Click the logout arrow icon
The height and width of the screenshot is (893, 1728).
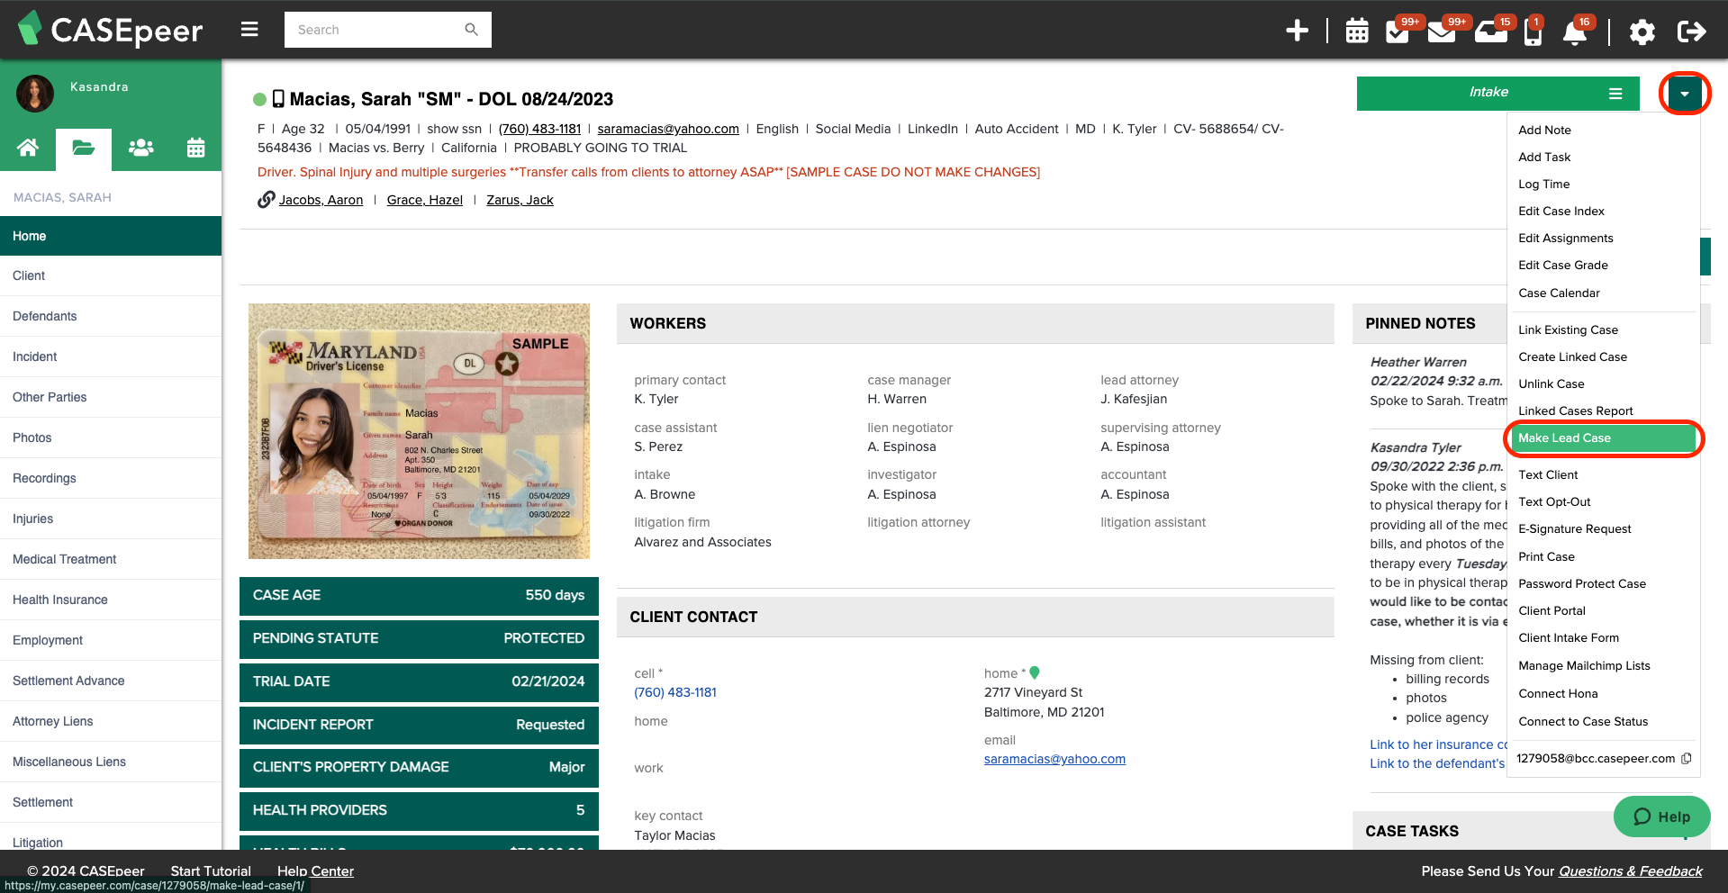[x=1691, y=32]
